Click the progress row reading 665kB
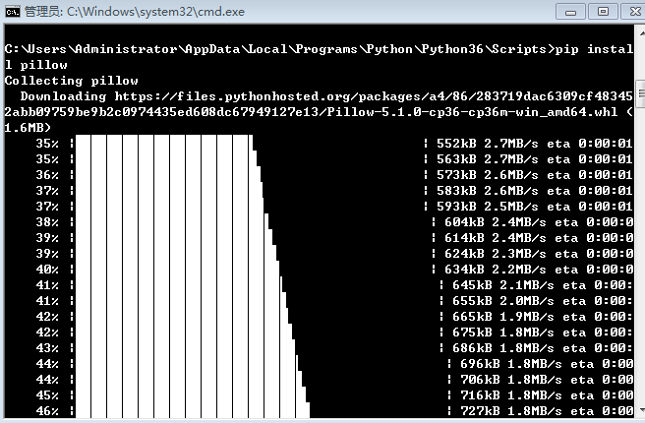 [x=334, y=317]
